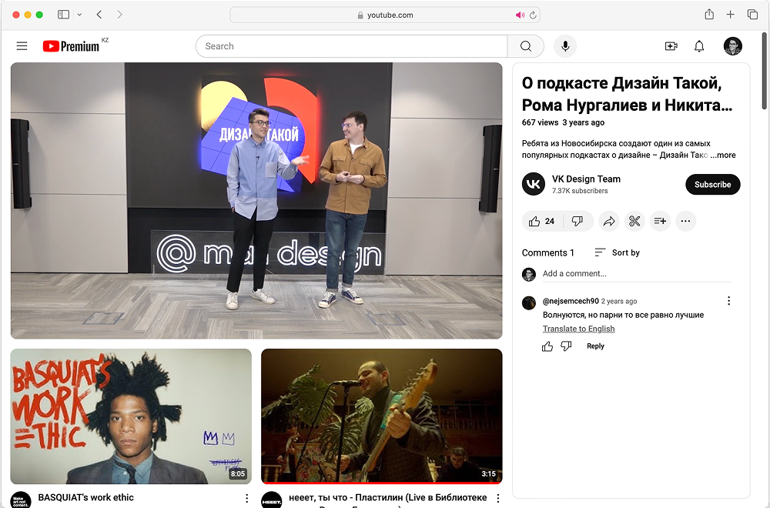Screen dimensions: 770x508
Task: Click the Save to playlist icon
Action: 660,222
